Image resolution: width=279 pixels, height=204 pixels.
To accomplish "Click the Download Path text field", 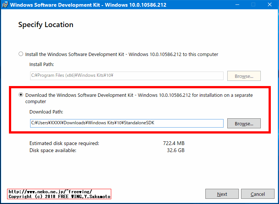I will (127, 123).
